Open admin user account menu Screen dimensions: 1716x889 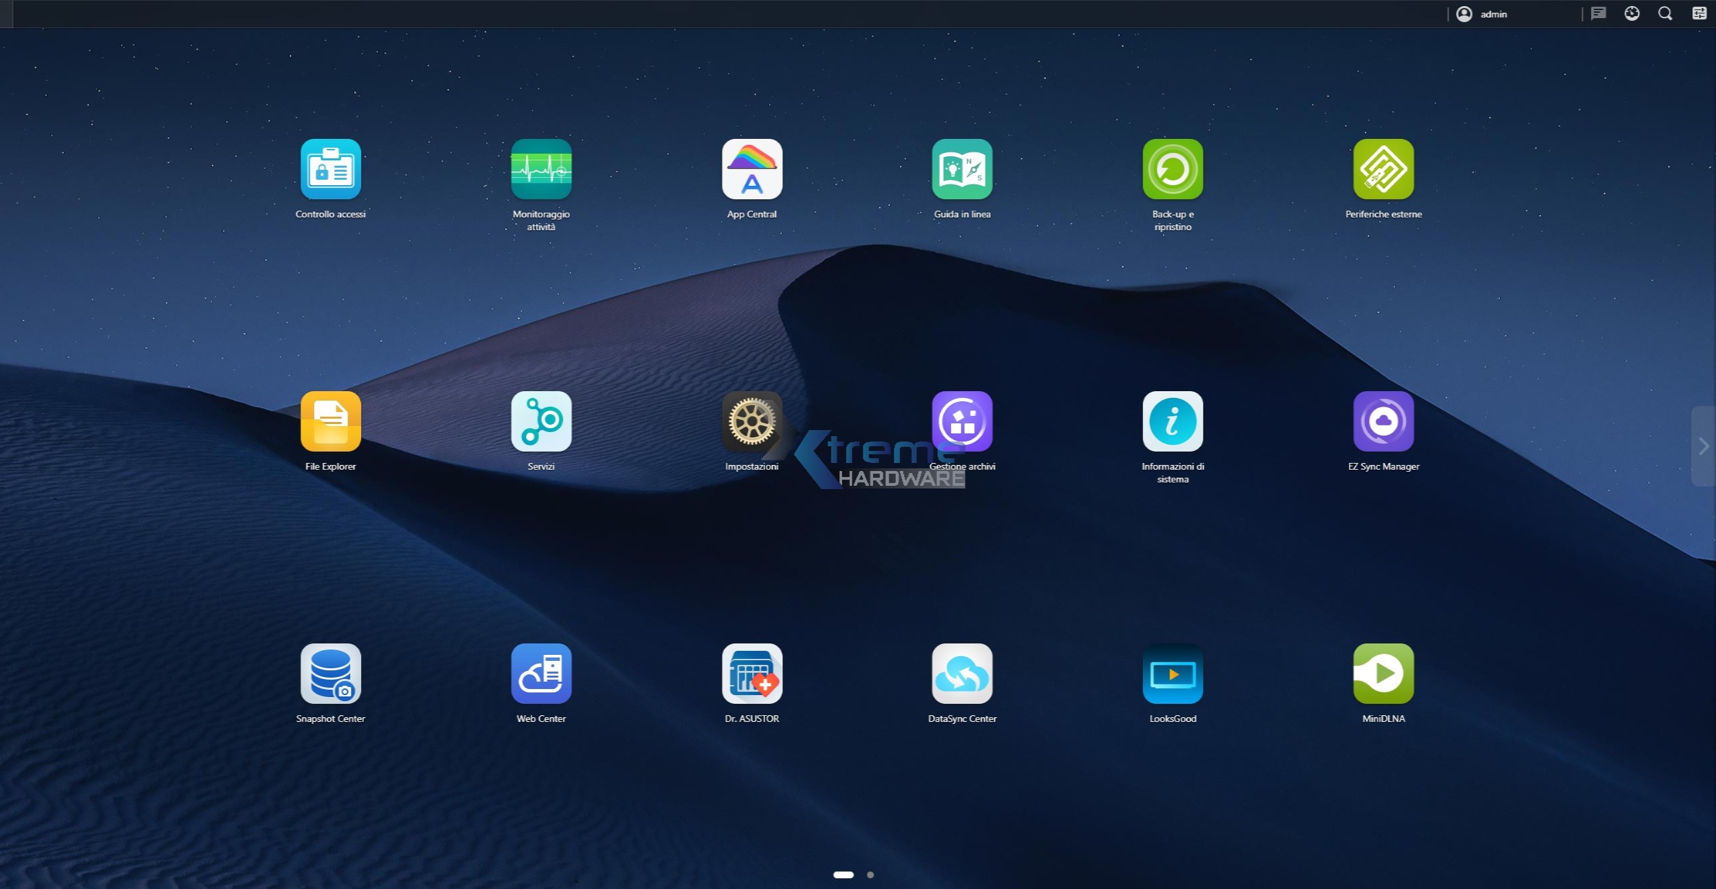pos(1482,14)
